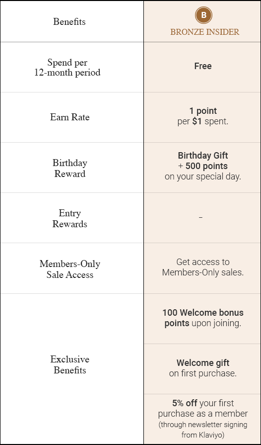Screen dimensions: 261x445
Task: Click the Exclusive Benefits row label
Action: pos(69,364)
